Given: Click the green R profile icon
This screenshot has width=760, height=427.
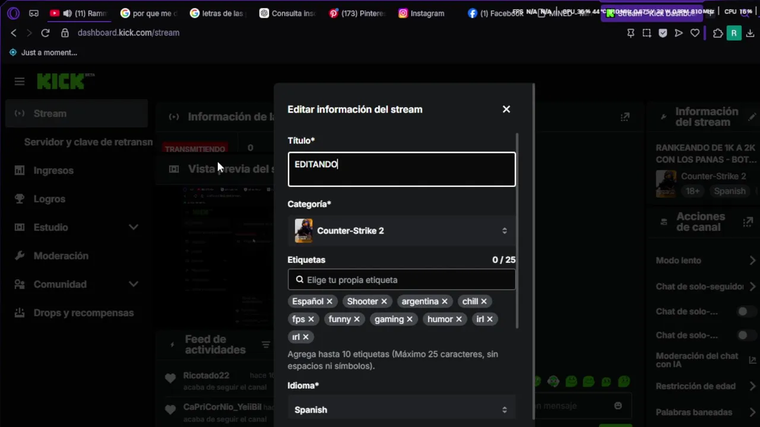Looking at the screenshot, I should 734,33.
